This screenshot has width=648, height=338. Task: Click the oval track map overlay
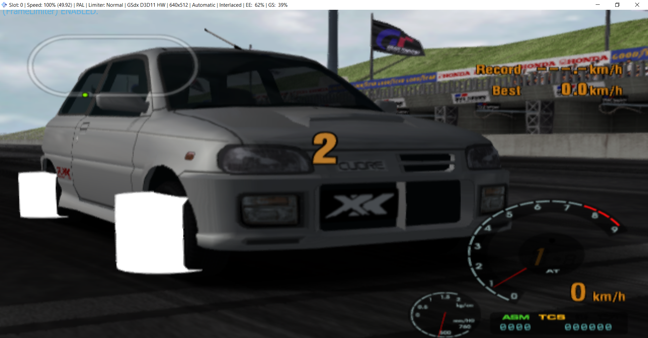112,66
